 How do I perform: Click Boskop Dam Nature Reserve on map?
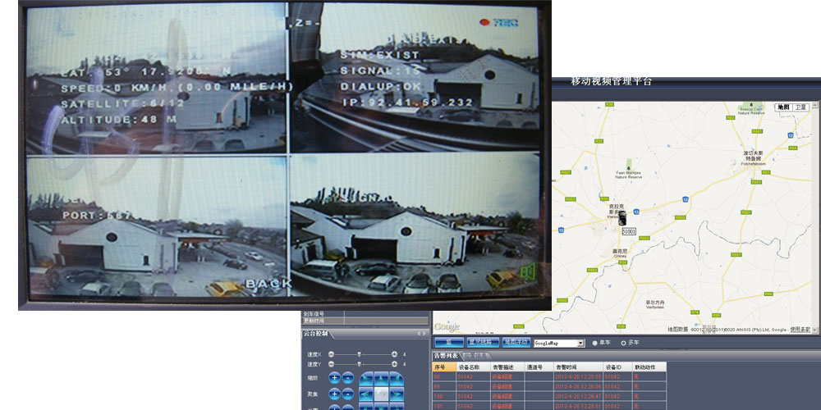[x=751, y=111]
